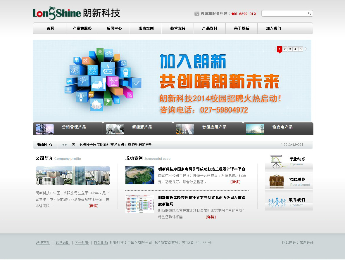Image resolution: width=345 pixels, height=260 pixels.
Task: Click 详情 link for 国家电网 case
Action: pyautogui.click(x=235, y=182)
